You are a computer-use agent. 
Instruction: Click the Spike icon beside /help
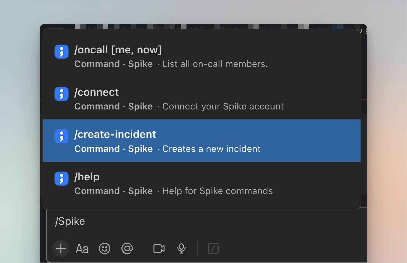(x=61, y=179)
